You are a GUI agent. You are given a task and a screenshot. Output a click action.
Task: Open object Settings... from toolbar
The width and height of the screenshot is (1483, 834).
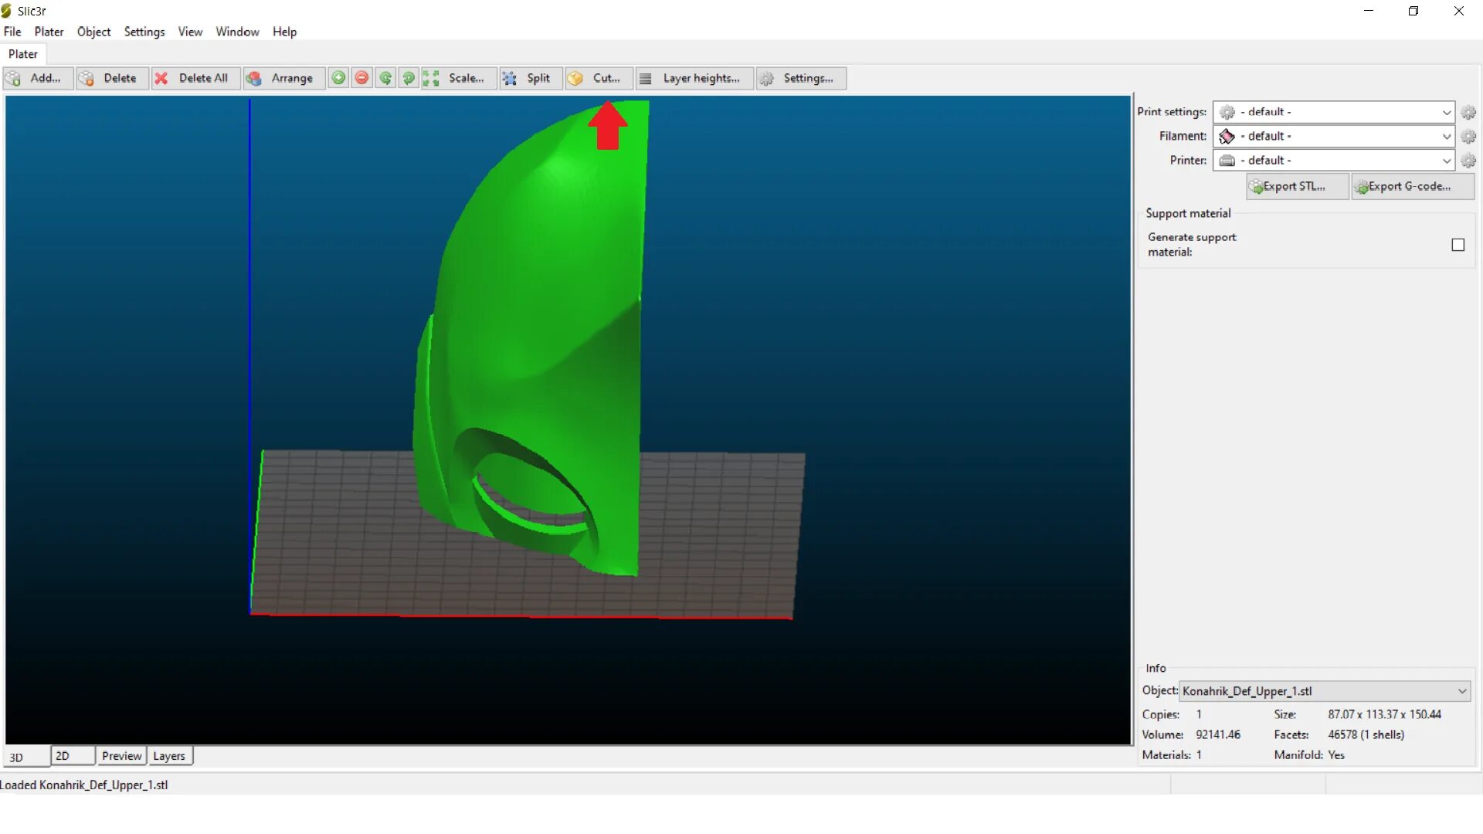[x=801, y=78]
